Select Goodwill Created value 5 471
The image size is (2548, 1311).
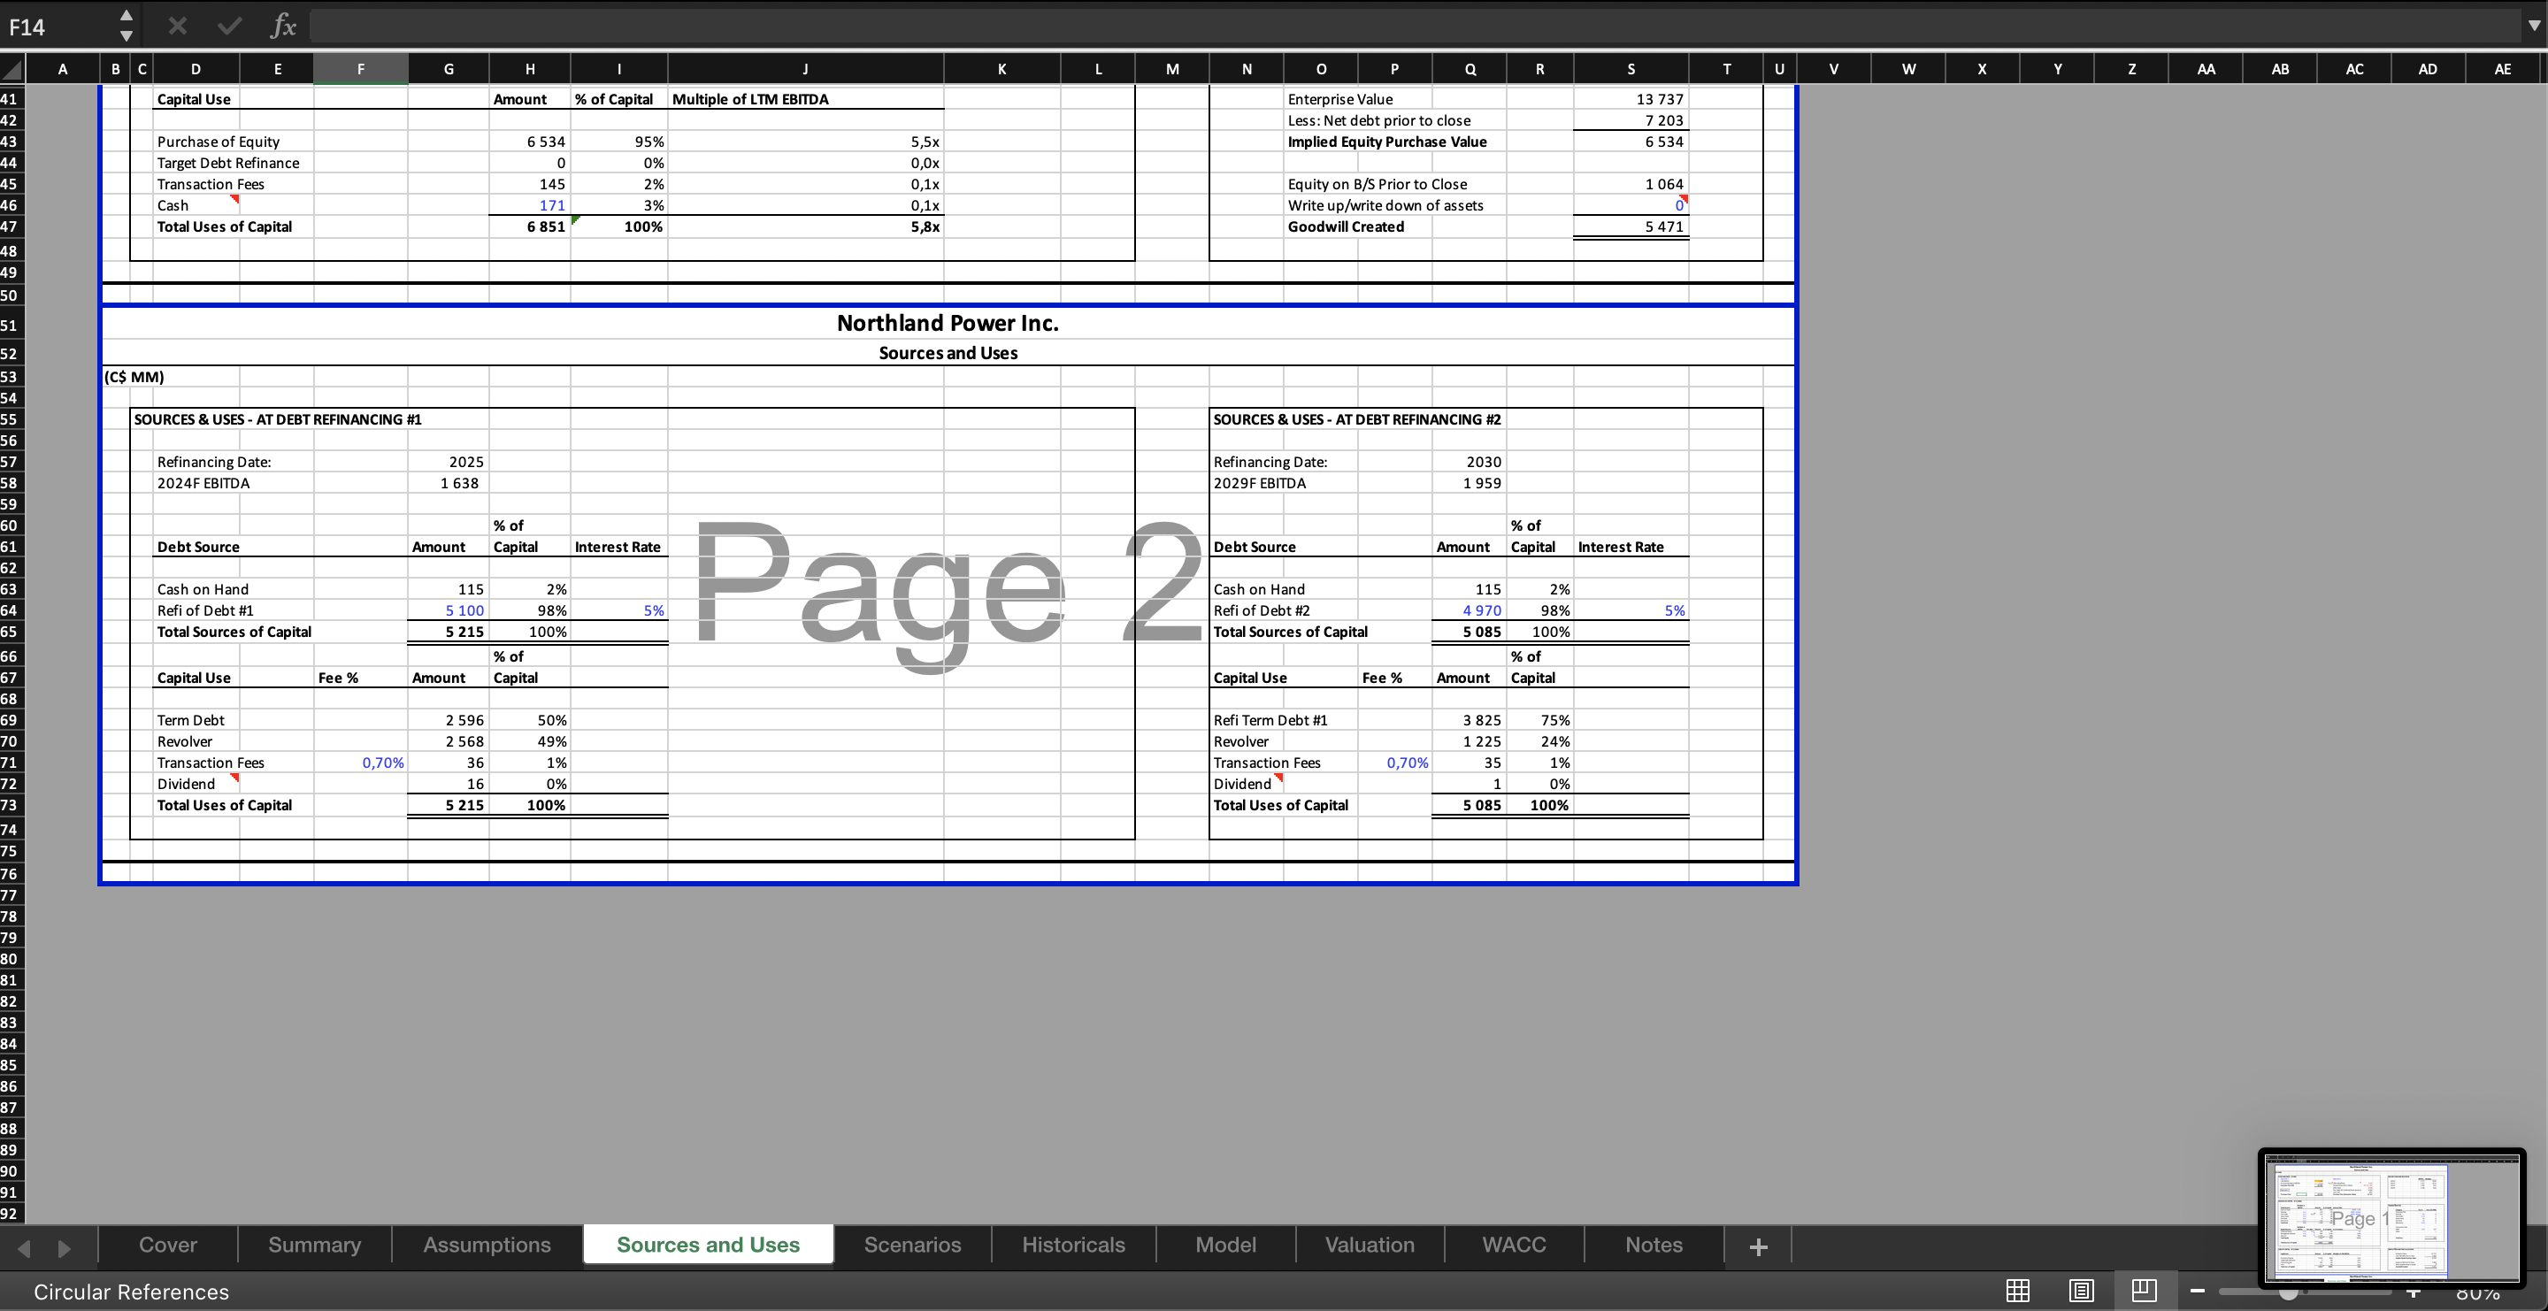pyautogui.click(x=1663, y=226)
